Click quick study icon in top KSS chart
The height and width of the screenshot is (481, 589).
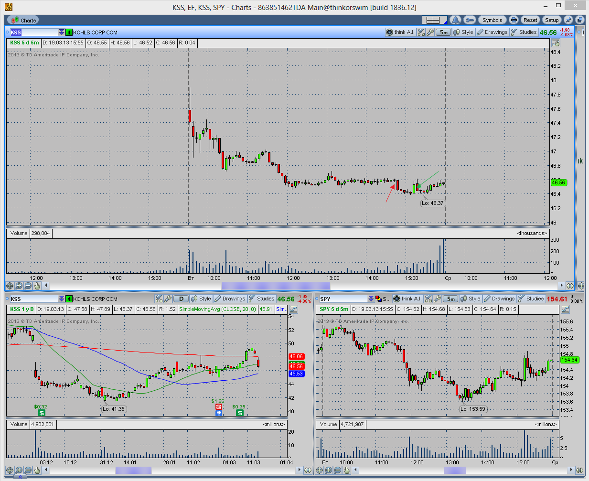pyautogui.click(x=421, y=32)
